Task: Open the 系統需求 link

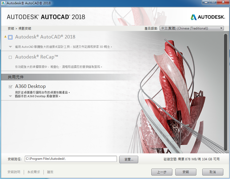Action: 34,172
